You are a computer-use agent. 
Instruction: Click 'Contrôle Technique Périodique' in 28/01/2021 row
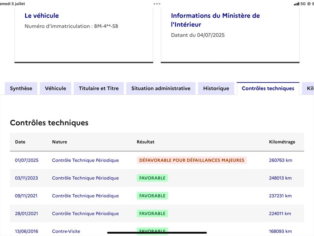[x=85, y=214]
